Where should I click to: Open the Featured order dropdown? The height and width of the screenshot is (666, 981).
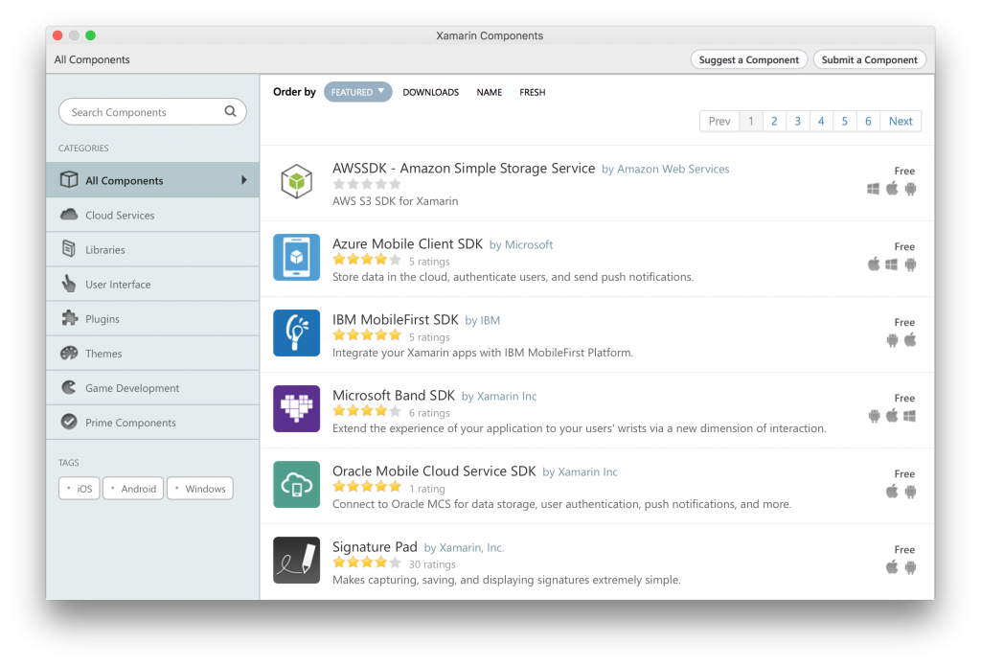(x=358, y=92)
